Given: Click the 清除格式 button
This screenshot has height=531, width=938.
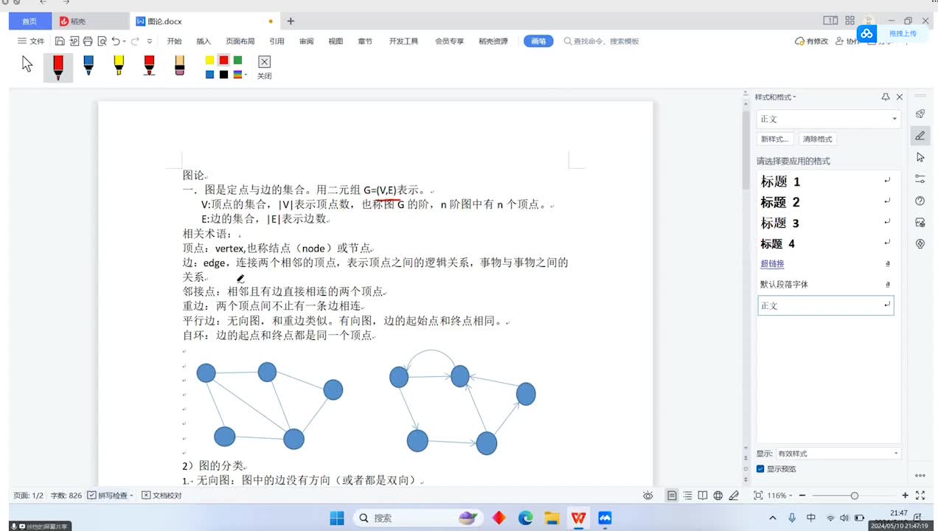Looking at the screenshot, I should pyautogui.click(x=818, y=139).
